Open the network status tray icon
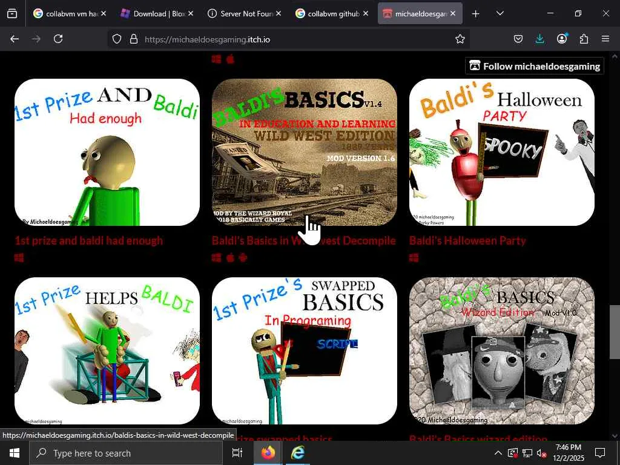 pyautogui.click(x=527, y=453)
